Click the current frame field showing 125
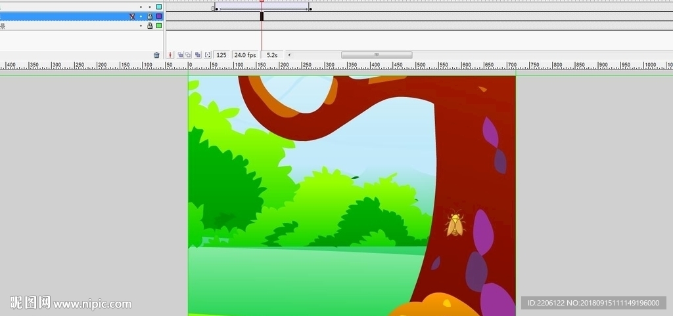Screen dimensions: 673x316 tap(221, 55)
